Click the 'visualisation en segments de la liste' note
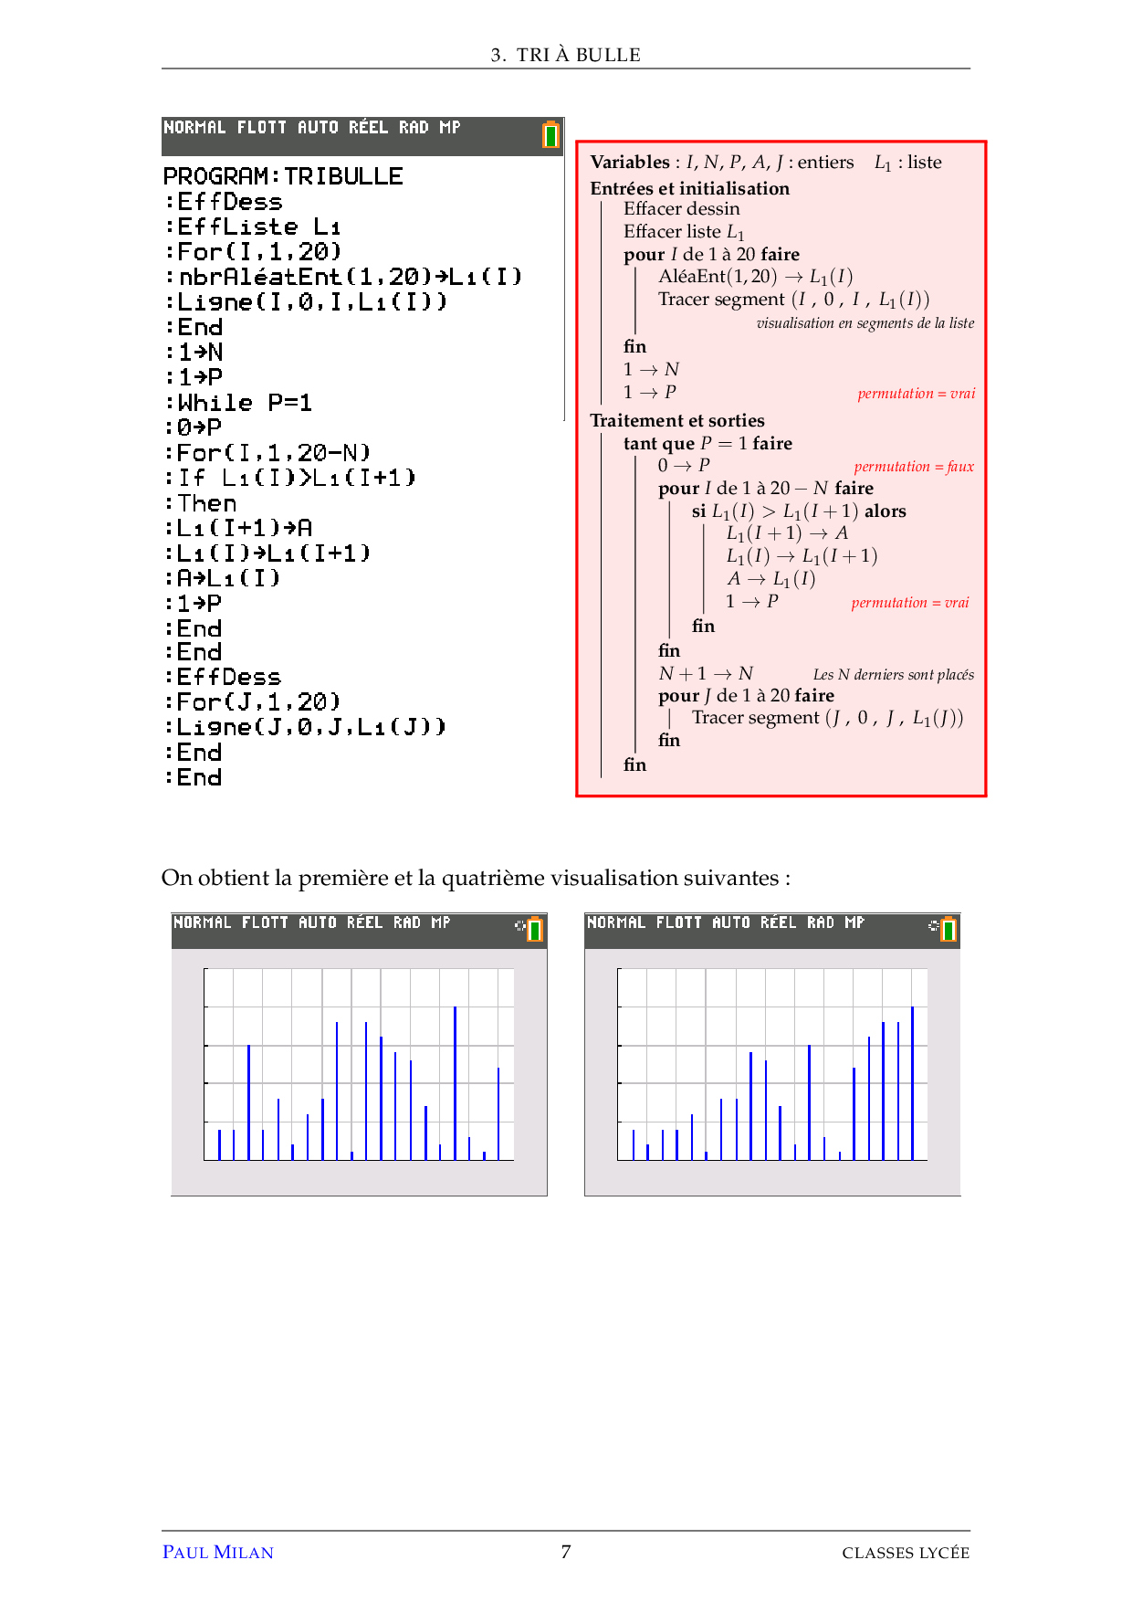 (865, 323)
